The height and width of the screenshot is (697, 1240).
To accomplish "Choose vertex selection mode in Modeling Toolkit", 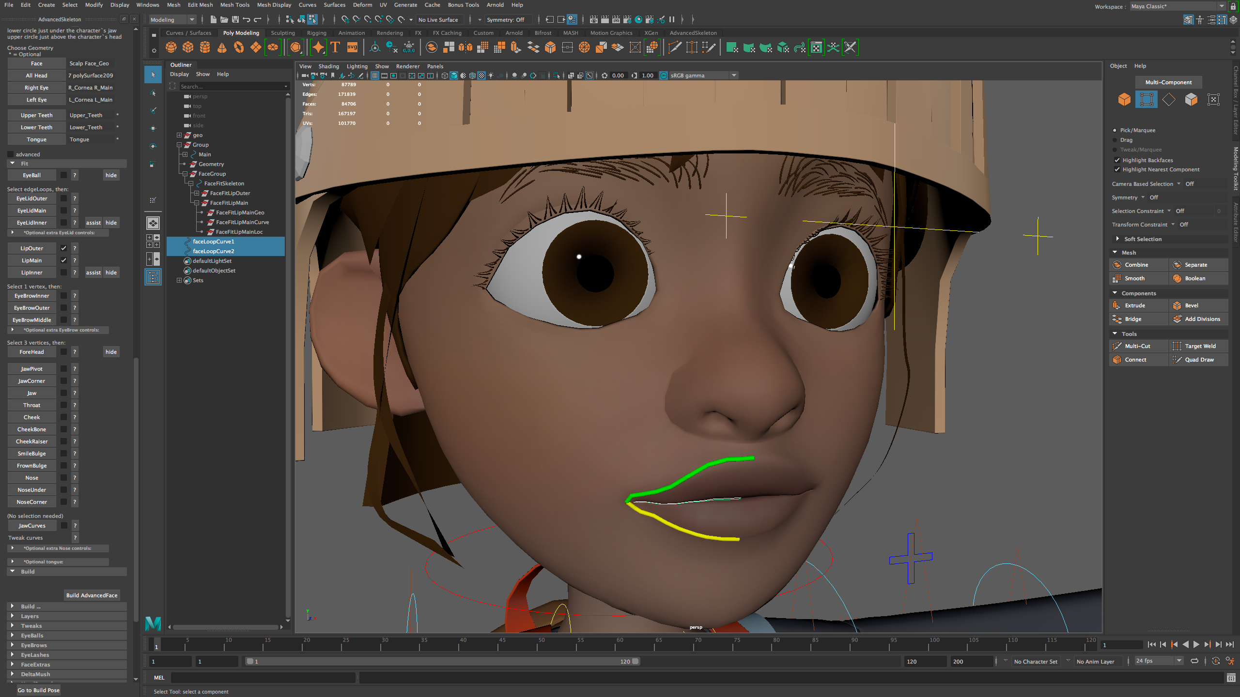I will coord(1147,100).
